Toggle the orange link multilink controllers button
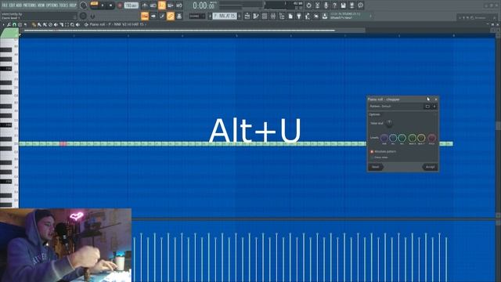This screenshot has width=501, height=282. [171, 16]
